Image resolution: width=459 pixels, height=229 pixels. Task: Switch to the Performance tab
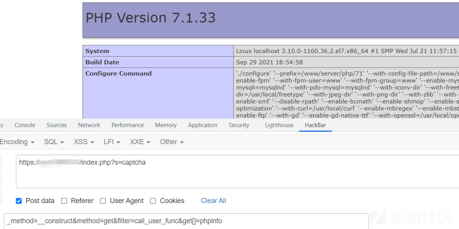127,125
